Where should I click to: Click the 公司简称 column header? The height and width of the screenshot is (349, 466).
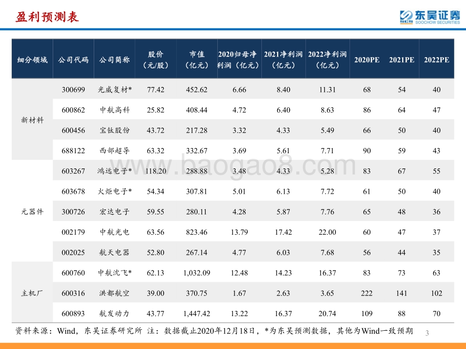point(114,60)
